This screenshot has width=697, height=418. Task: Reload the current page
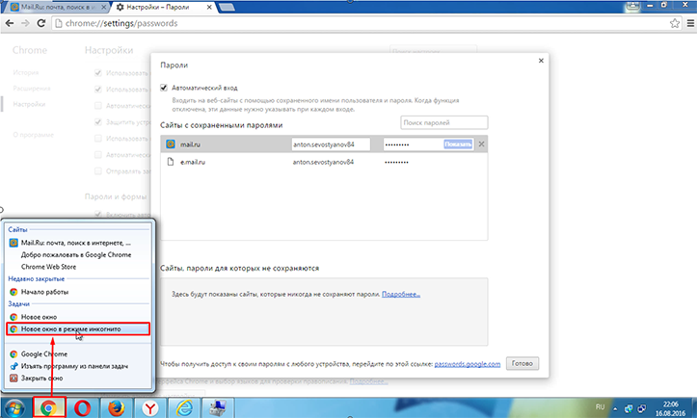pos(41,23)
